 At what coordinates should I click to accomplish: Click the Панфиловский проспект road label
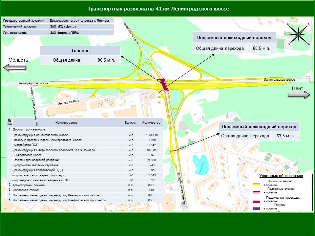(182, 188)
